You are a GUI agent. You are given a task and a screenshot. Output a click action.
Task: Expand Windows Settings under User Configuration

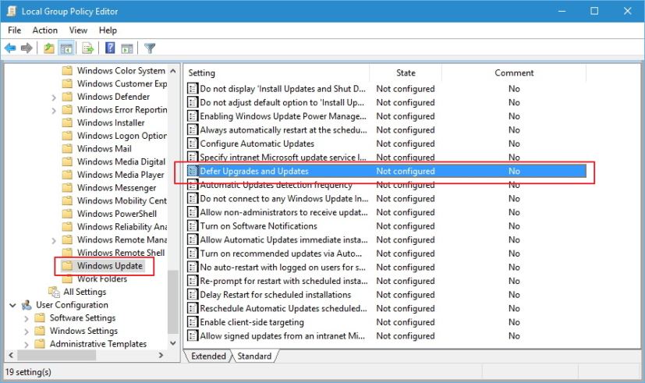27,332
